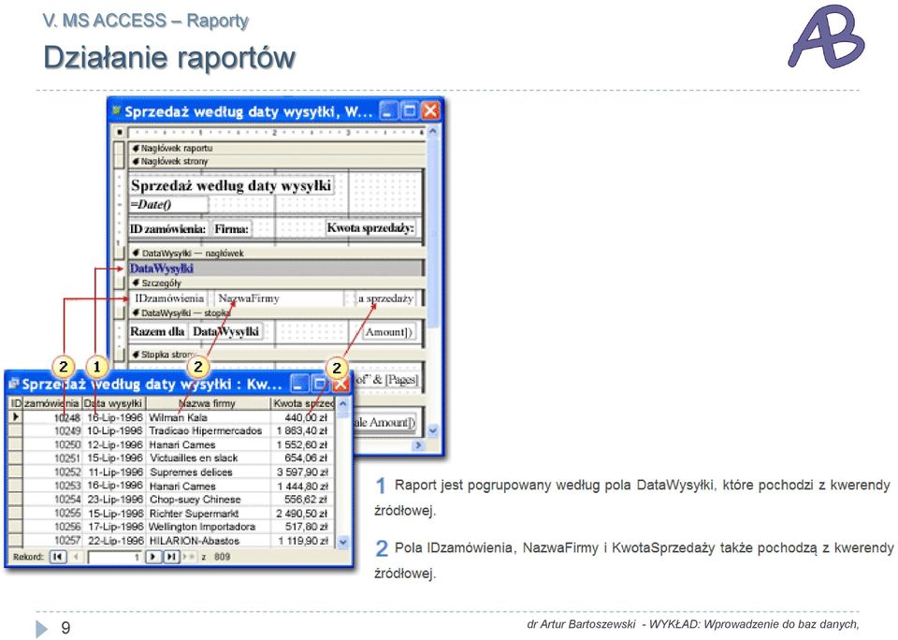Maximize the report design window
The width and height of the screenshot is (898, 640).
409,110
